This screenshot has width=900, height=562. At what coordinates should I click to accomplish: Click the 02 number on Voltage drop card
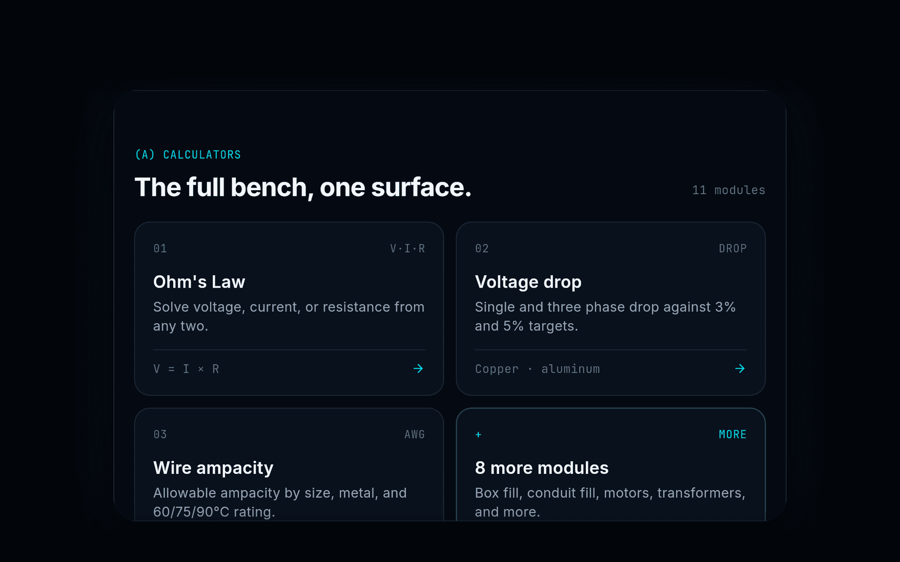click(482, 249)
